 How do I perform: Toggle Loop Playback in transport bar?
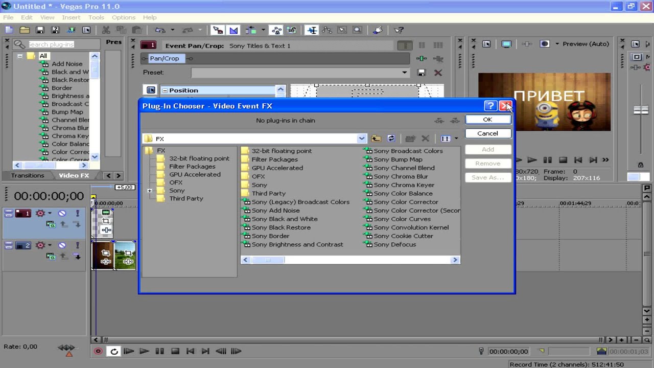(x=114, y=351)
